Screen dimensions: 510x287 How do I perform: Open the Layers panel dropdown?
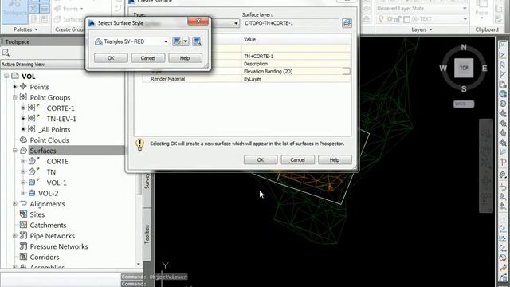pos(422,29)
